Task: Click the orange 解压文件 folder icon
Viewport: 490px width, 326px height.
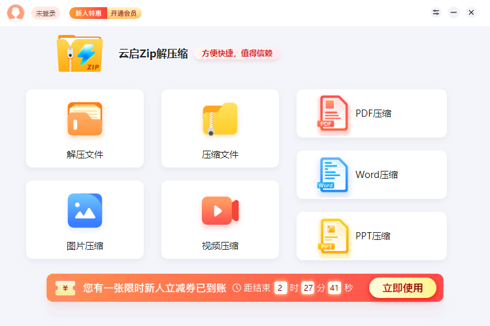Action: tap(85, 119)
